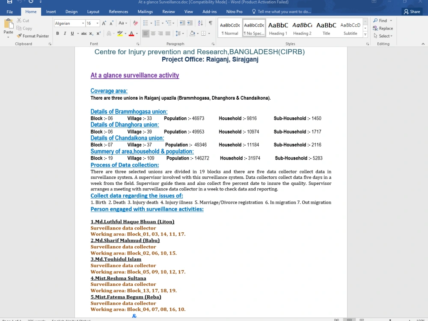Open Font dialog launcher
Screen dimensions: 428x321
(138, 44)
